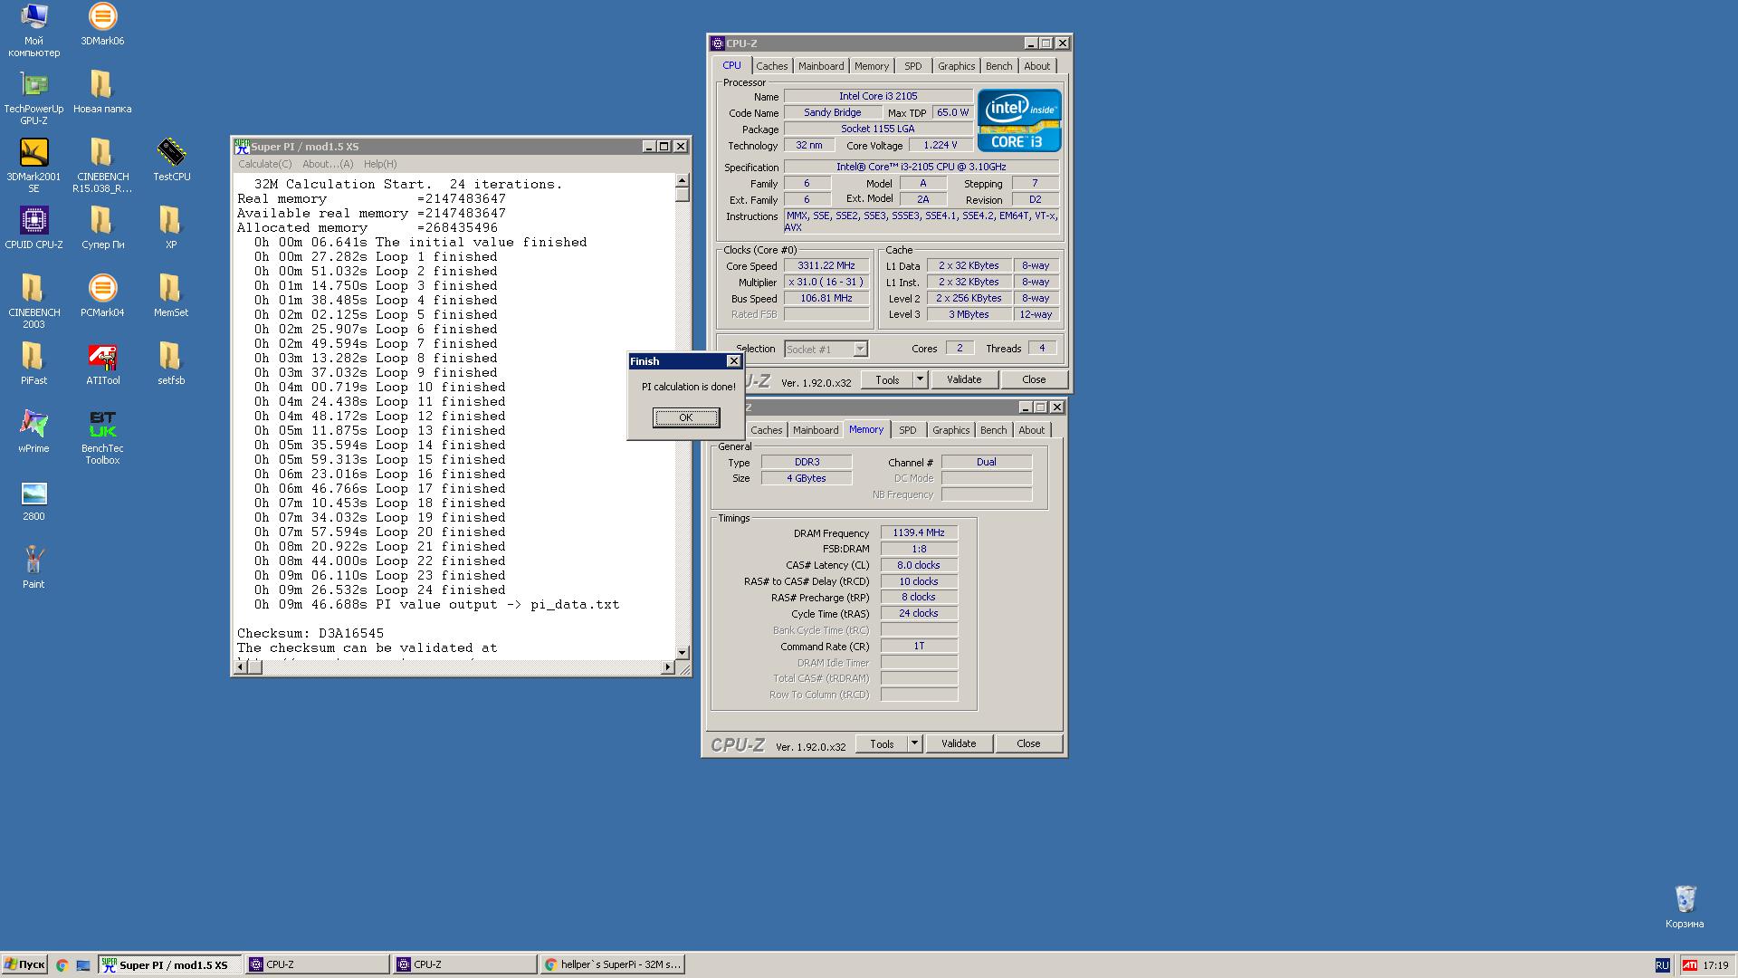Switch to Bench tab in lower CPU-Z
Screen dimensions: 1738x978
(994, 430)
